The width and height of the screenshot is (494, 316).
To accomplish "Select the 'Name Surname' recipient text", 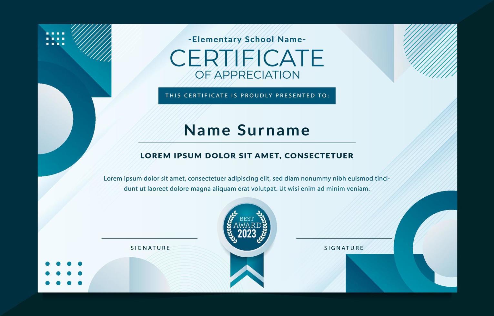I will [x=247, y=130].
